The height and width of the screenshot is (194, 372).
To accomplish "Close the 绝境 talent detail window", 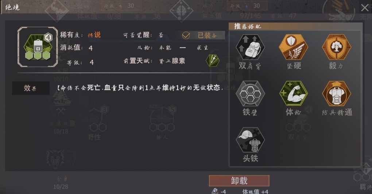I will click(x=365, y=8).
